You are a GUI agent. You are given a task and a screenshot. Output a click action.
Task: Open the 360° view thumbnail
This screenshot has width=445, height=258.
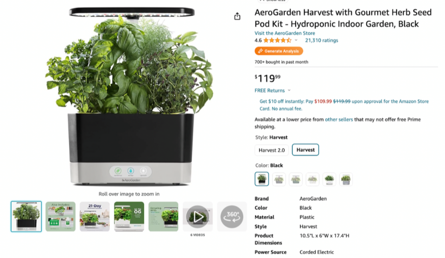click(232, 217)
